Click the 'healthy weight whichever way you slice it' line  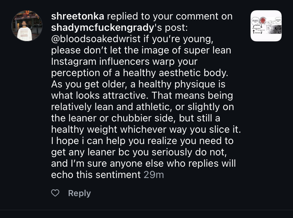coord(146,130)
